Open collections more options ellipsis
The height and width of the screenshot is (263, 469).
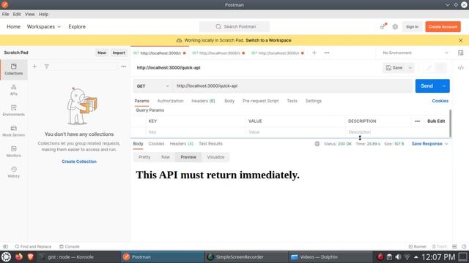124,66
